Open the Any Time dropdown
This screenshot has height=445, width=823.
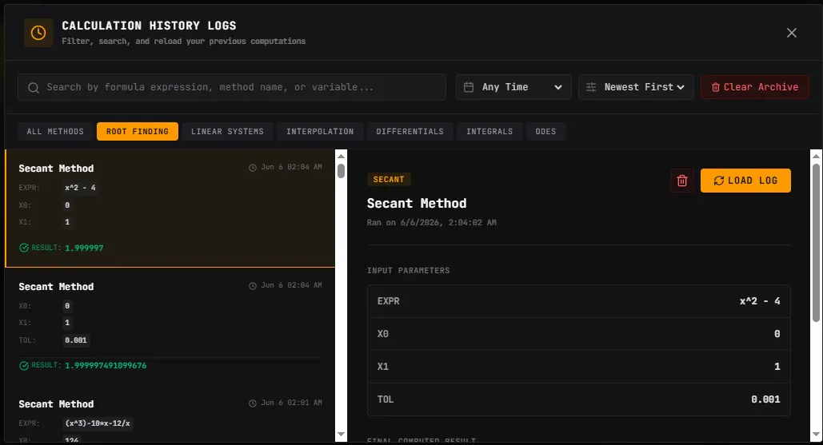[x=513, y=87]
